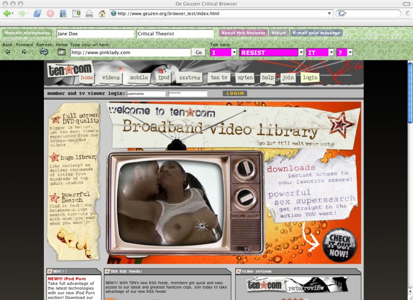Click the 'video reviews' panel heading

257,272
